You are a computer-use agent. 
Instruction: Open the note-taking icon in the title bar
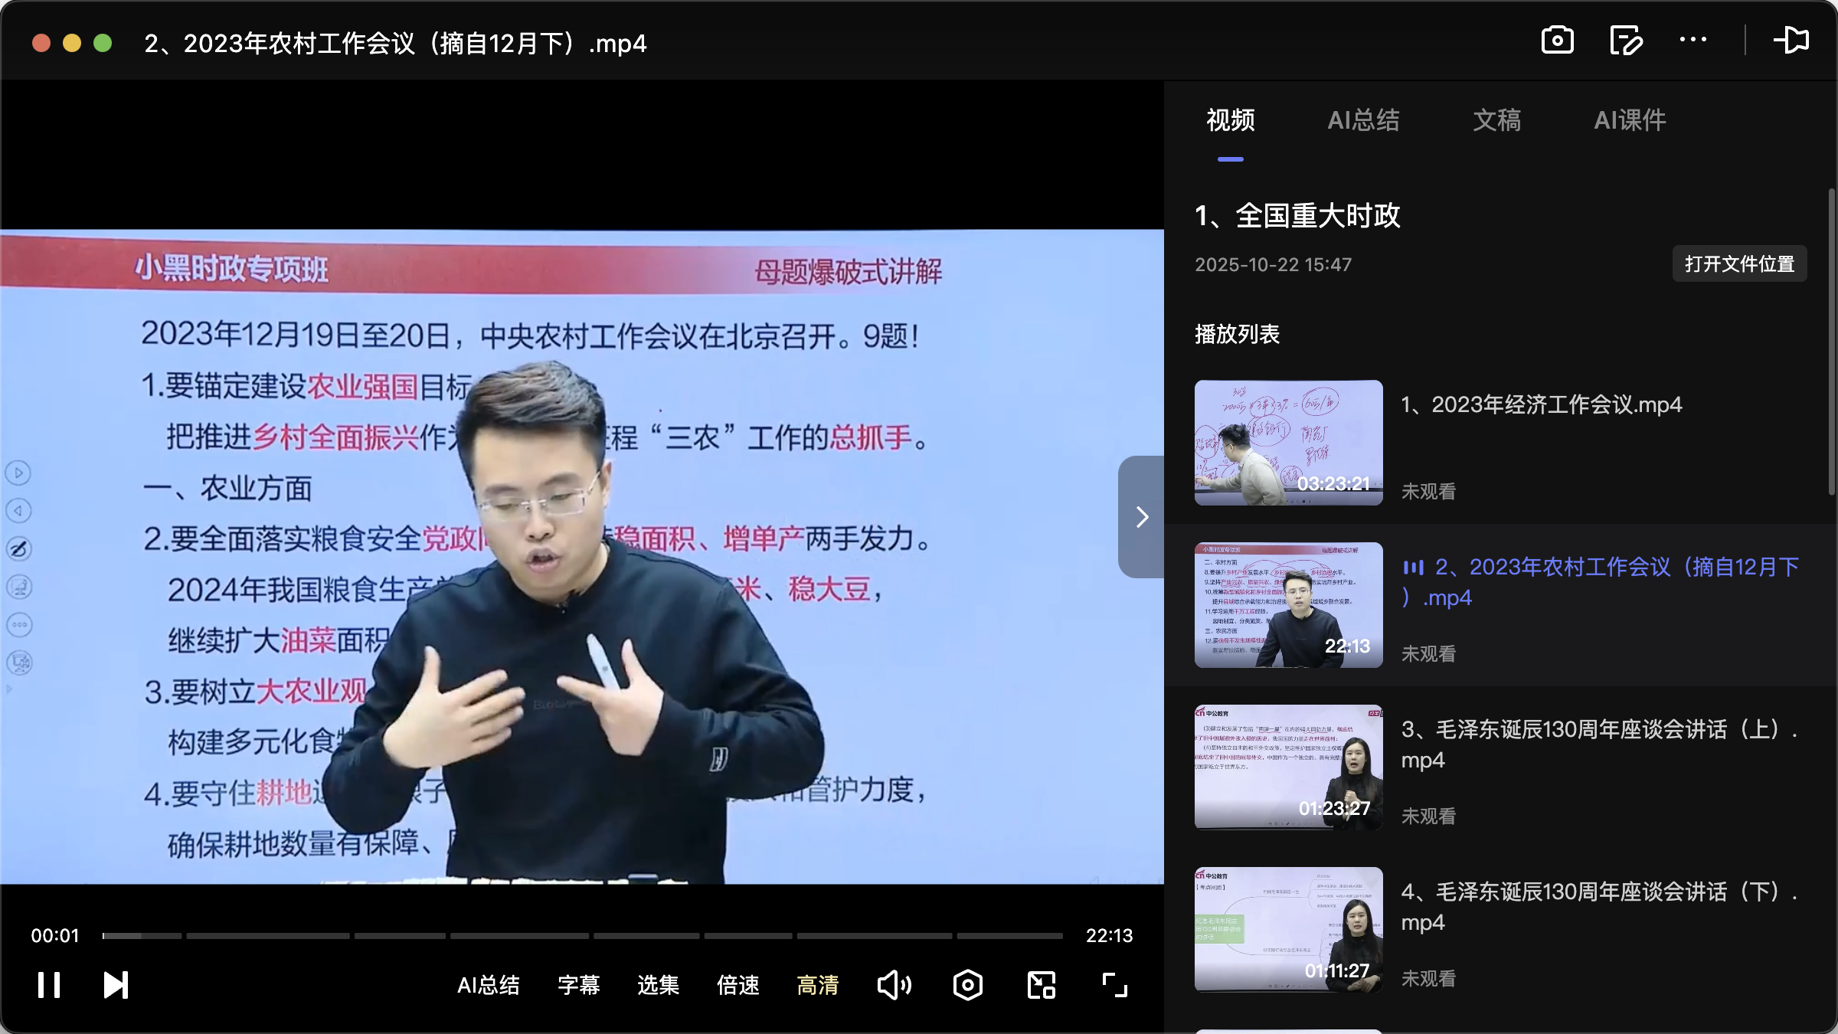coord(1626,41)
